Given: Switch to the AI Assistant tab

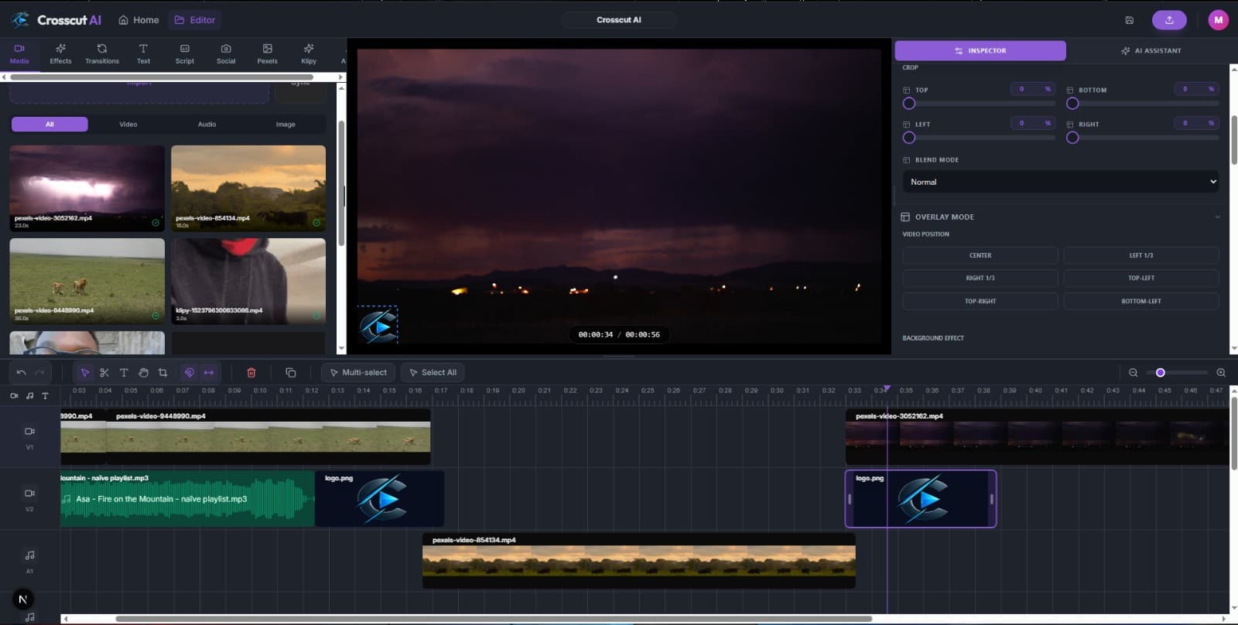Looking at the screenshot, I should click(x=1151, y=51).
